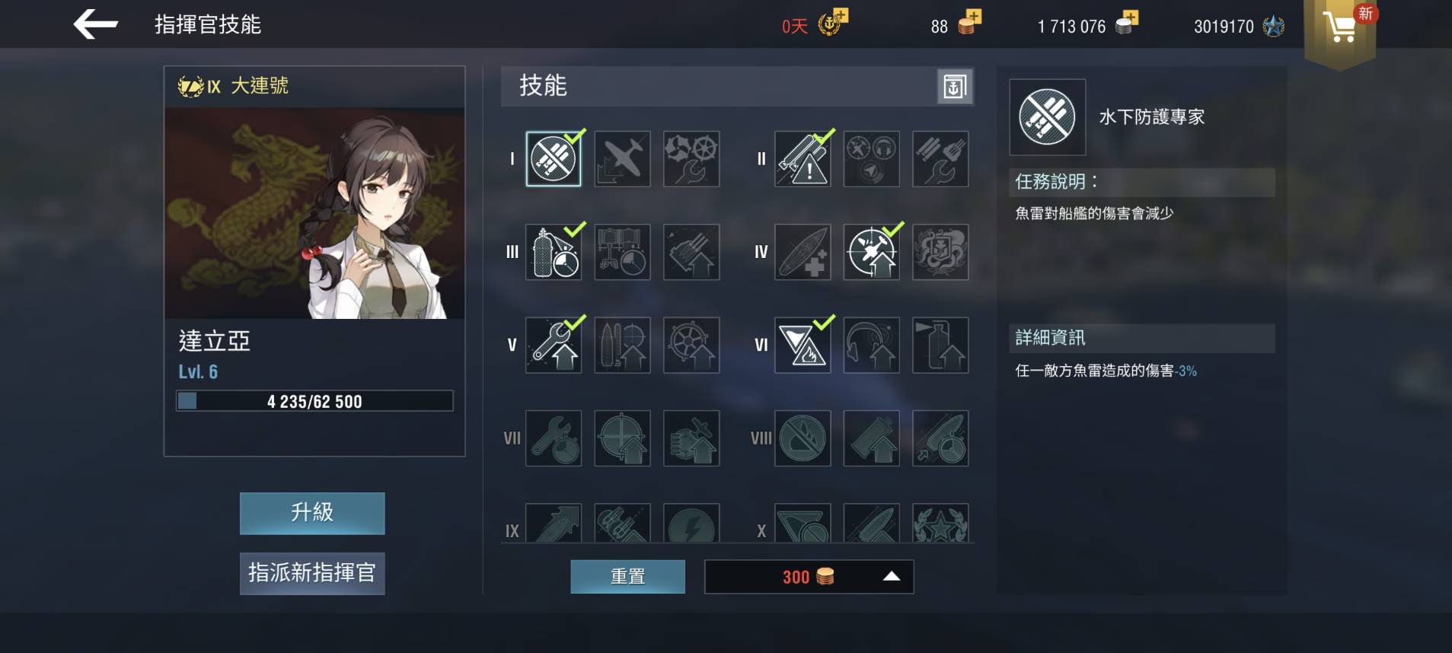Select the ship wheel gear skill in row I
1452x653 pixels.
[x=691, y=158]
